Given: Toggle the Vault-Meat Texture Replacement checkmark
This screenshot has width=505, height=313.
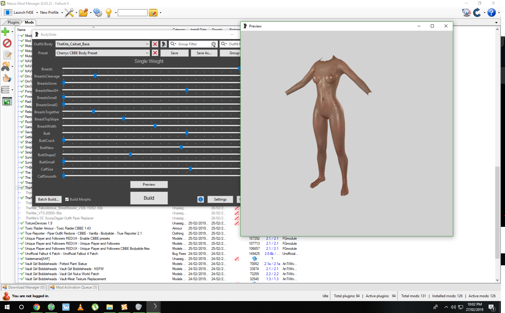Looking at the screenshot, I should click(22, 279).
